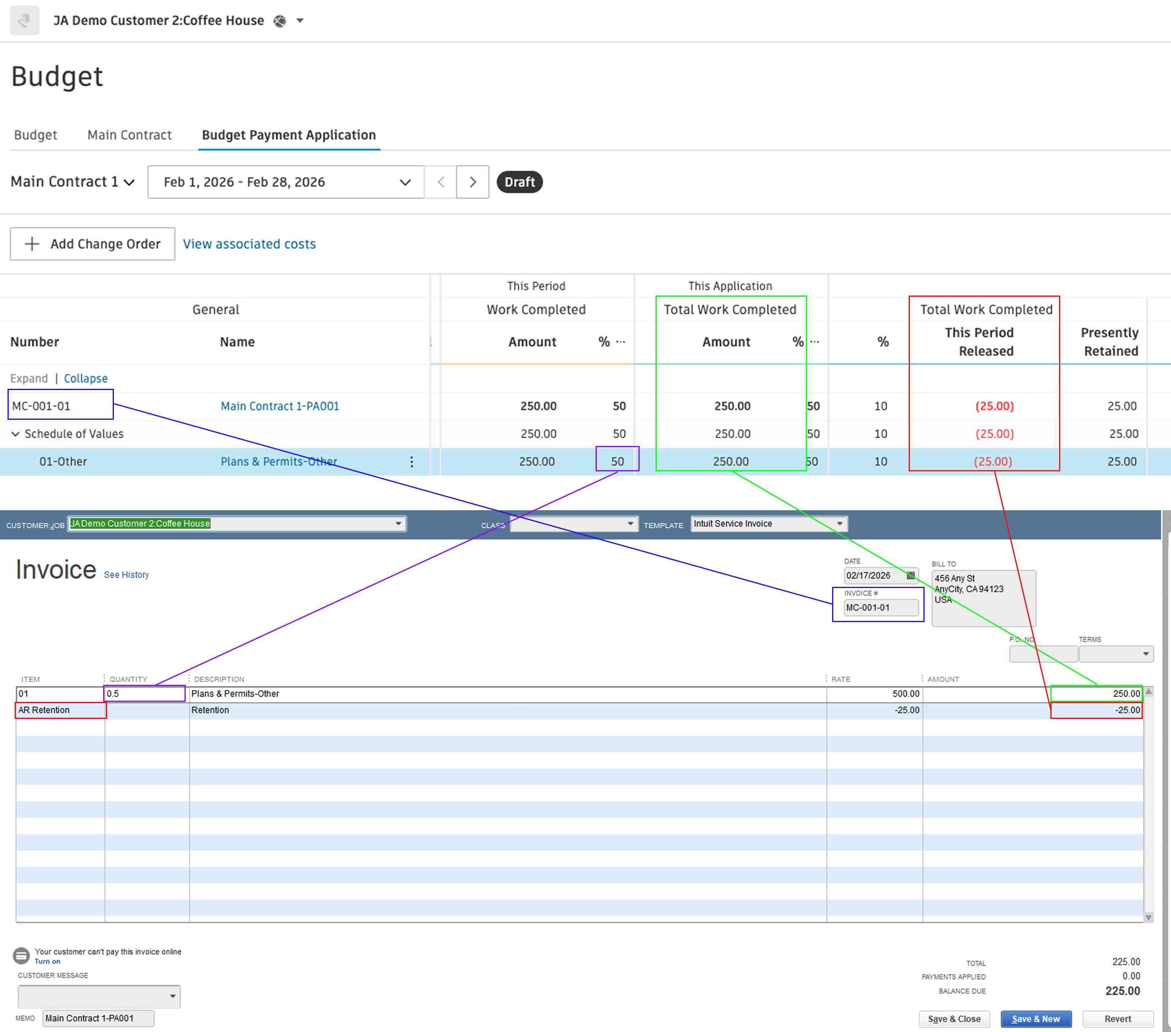Open the Intuit Service Invoice template dropdown

839,523
